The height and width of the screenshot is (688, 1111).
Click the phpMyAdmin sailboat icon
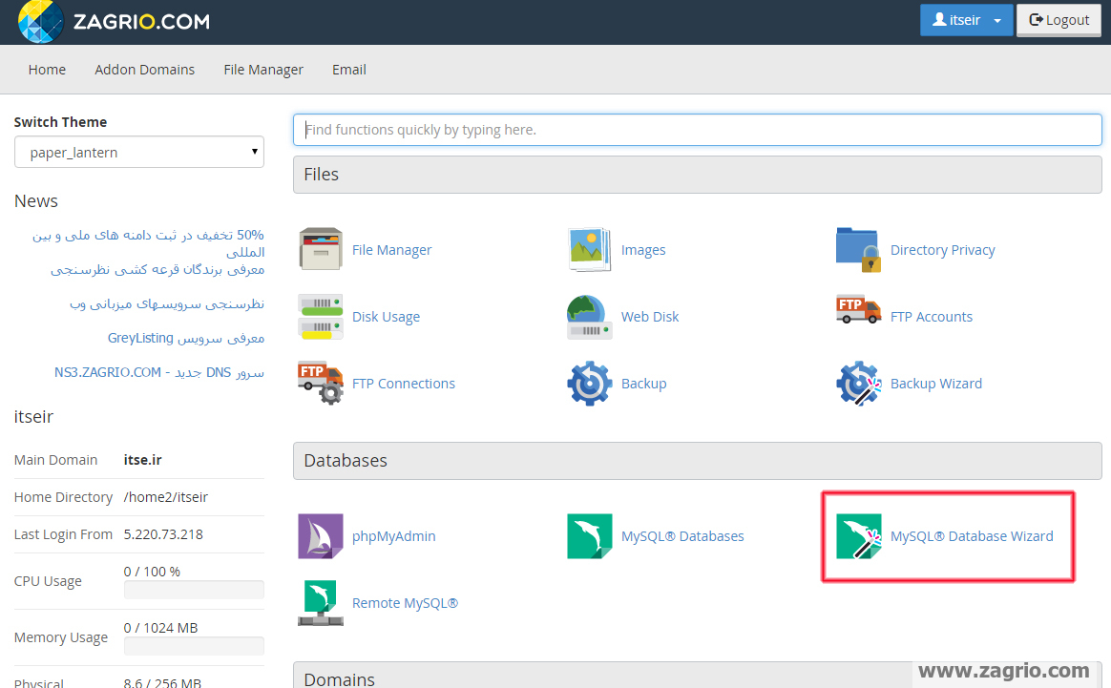tap(321, 536)
